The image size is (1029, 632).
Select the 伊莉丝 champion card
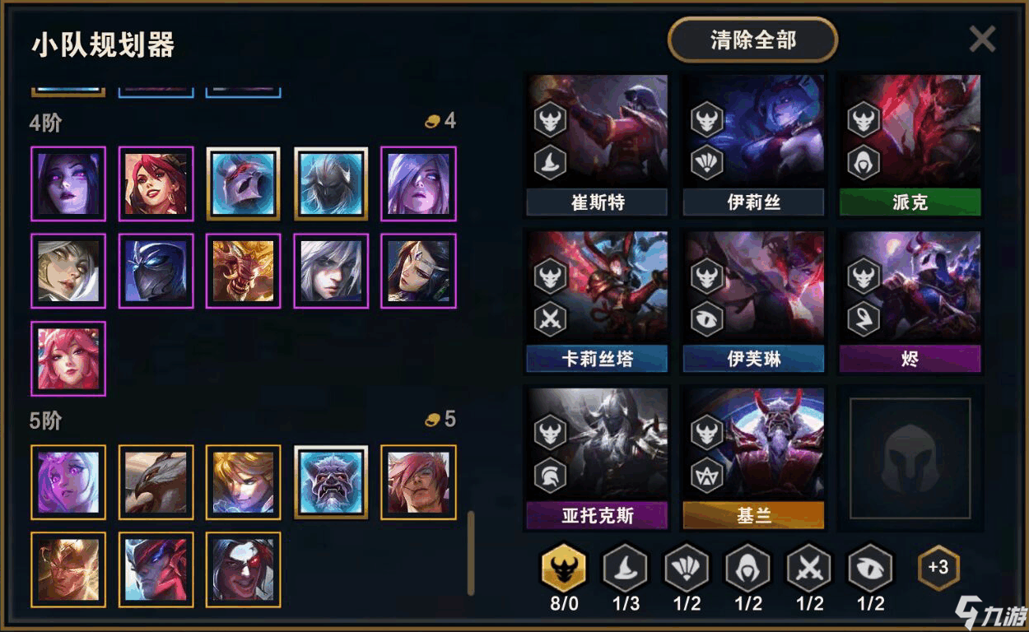point(753,146)
